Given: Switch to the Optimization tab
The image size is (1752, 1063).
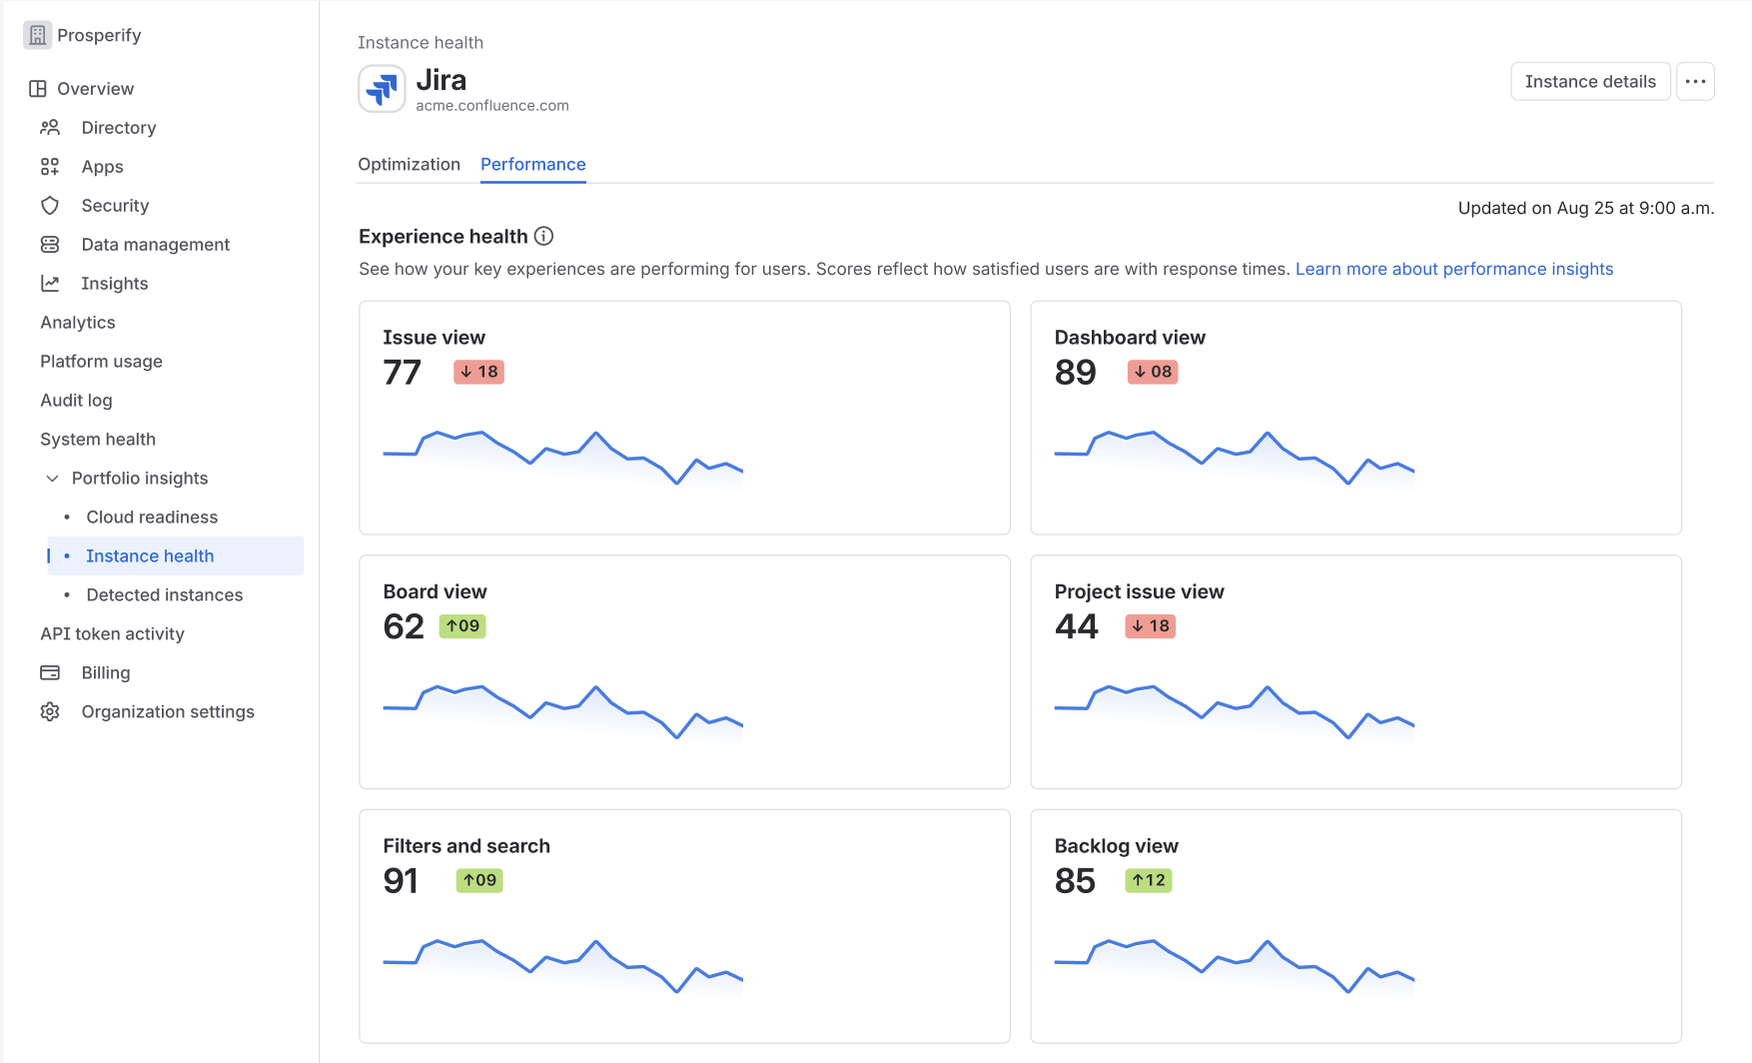Looking at the screenshot, I should [409, 164].
